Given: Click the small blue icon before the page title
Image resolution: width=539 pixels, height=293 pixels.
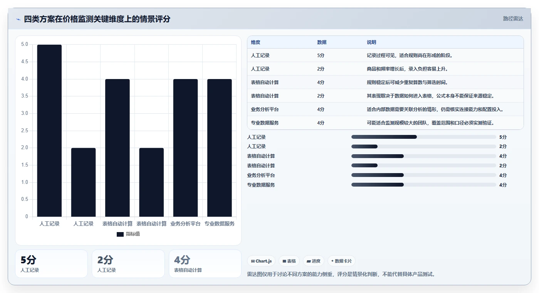Looking at the screenshot, I should (x=18, y=19).
